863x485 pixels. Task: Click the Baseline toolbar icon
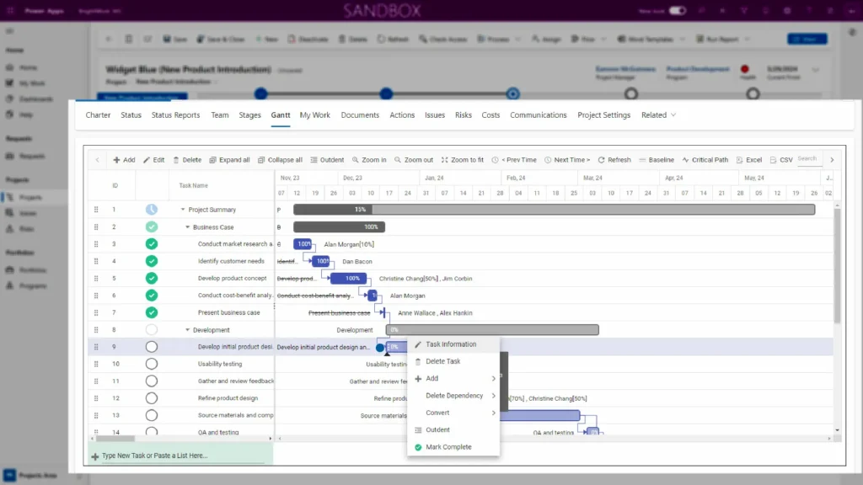point(643,160)
